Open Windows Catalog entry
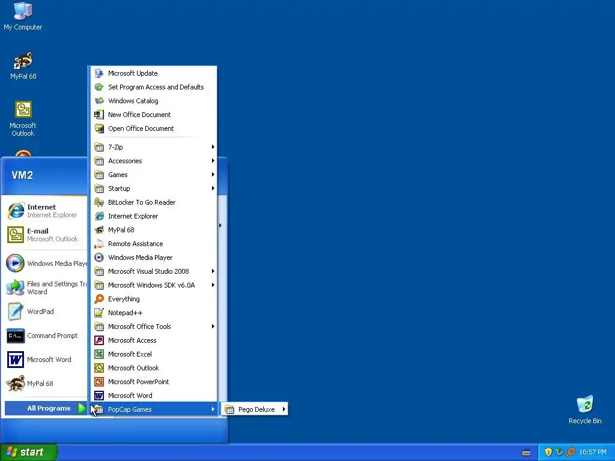The width and height of the screenshot is (615, 461). (x=153, y=101)
